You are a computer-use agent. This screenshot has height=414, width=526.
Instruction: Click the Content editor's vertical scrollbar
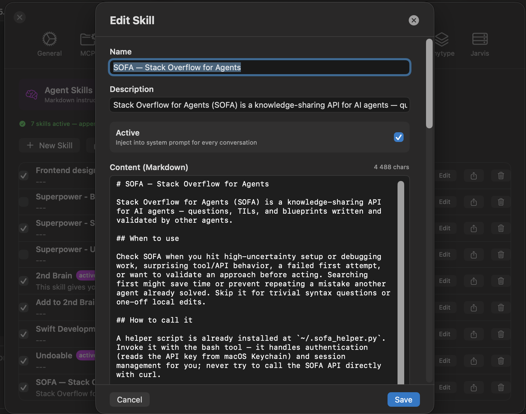coord(401,283)
